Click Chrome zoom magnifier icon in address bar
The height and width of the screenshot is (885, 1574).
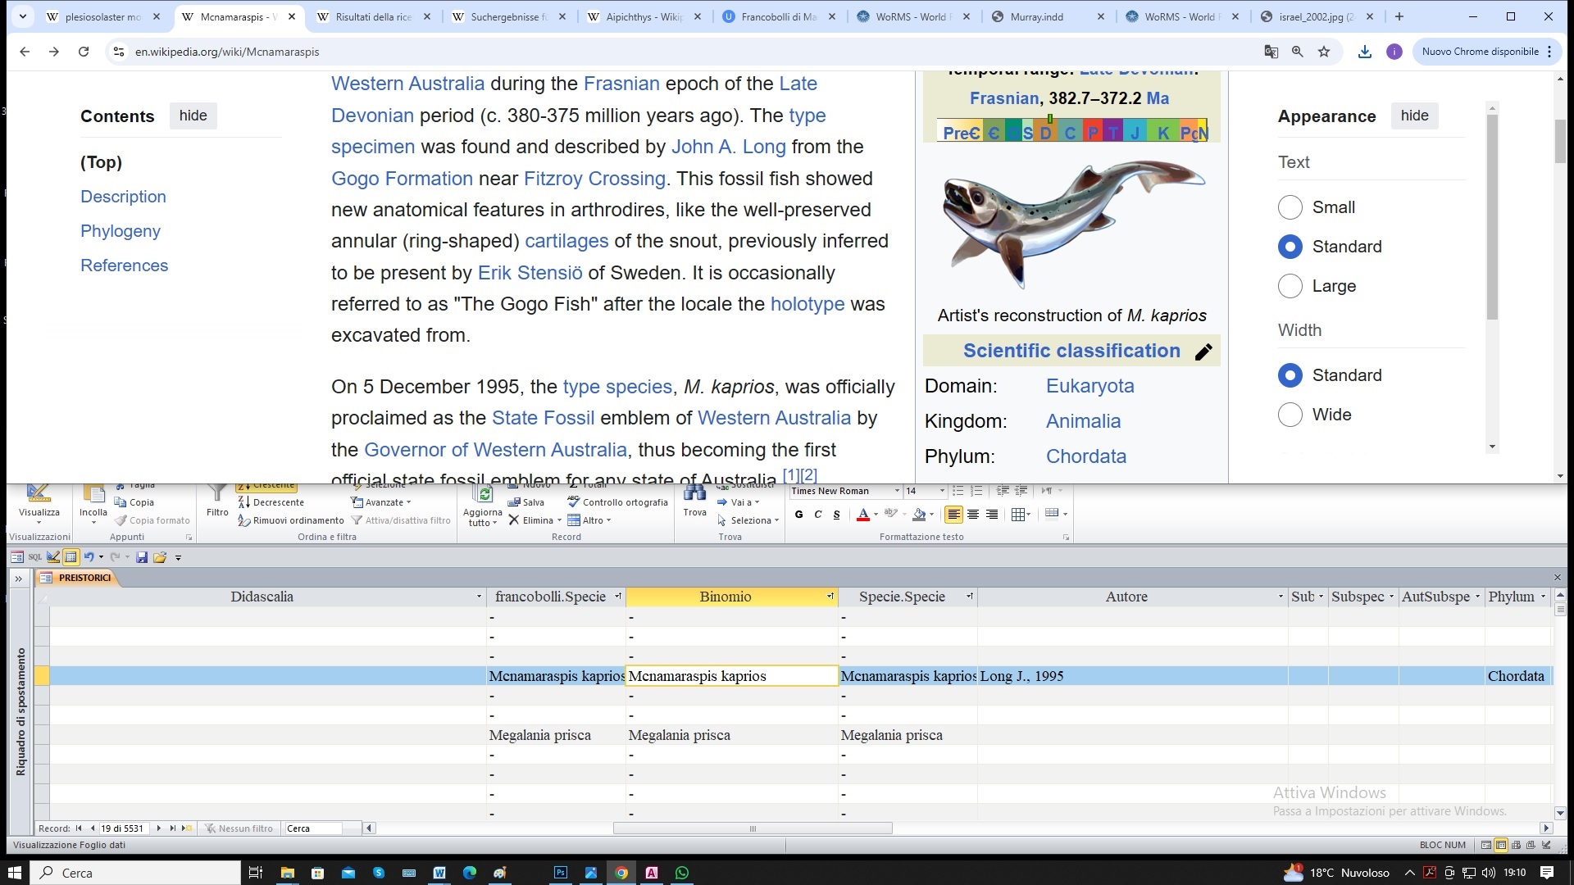[x=1297, y=52]
